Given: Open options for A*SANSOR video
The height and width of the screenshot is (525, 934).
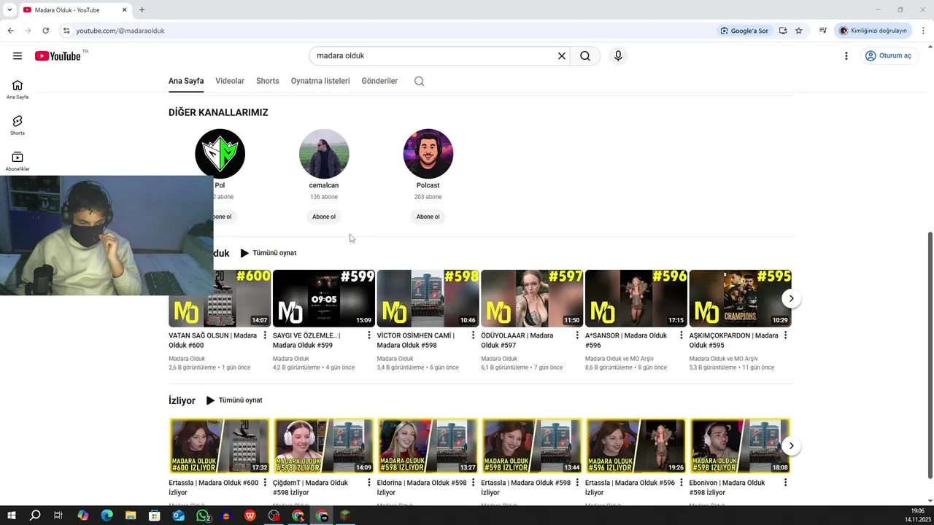Looking at the screenshot, I should 681,335.
